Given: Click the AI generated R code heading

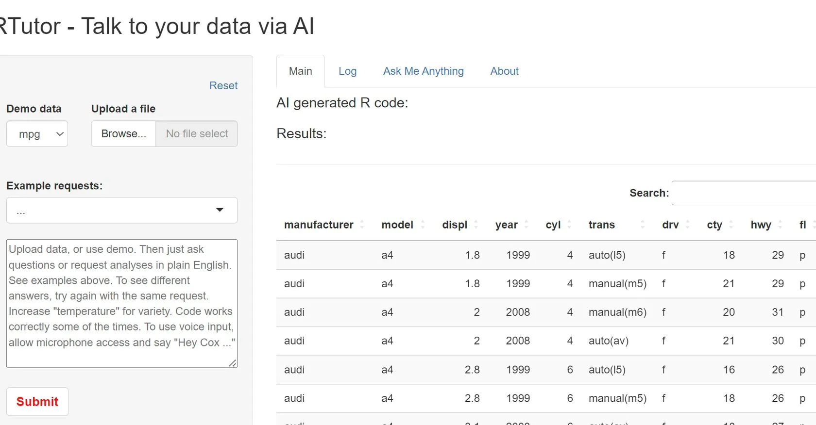Looking at the screenshot, I should pos(342,103).
